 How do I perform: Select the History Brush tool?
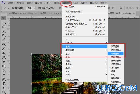click(3, 57)
